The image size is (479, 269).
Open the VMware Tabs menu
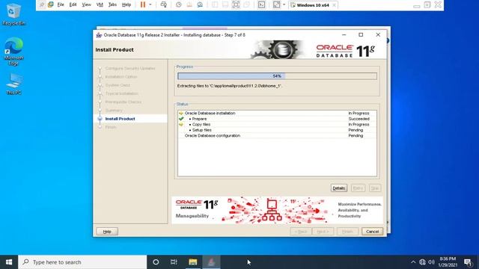[112, 4]
